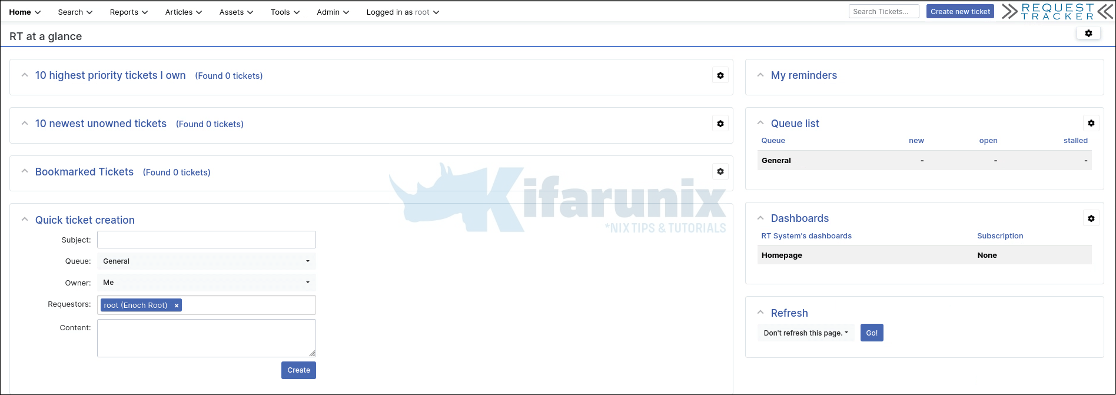Open the Dashboards settings gear
1116x395 pixels.
1091,218
